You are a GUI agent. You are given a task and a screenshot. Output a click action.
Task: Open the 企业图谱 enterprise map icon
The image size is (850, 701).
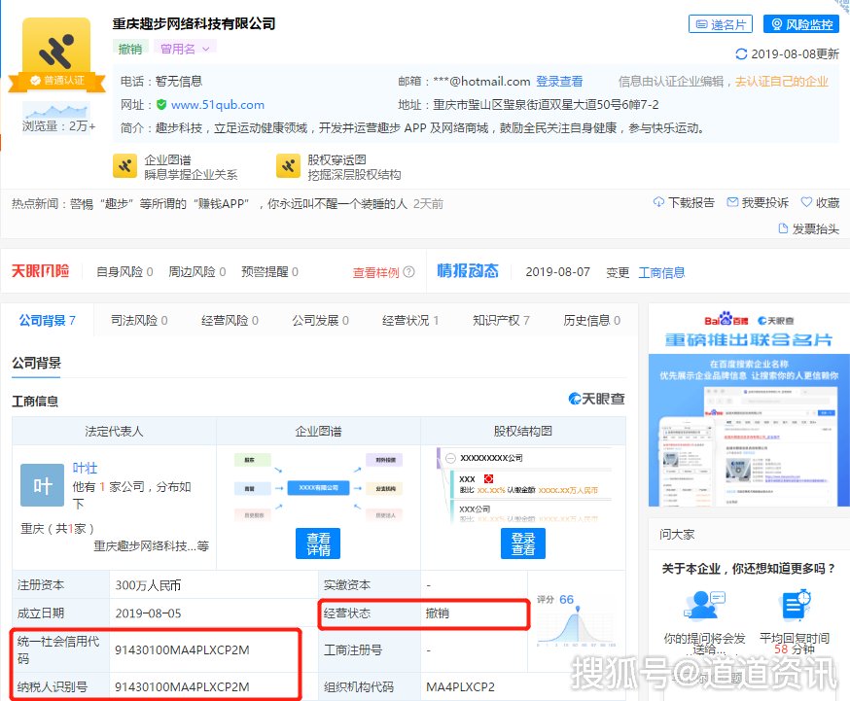pos(124,166)
